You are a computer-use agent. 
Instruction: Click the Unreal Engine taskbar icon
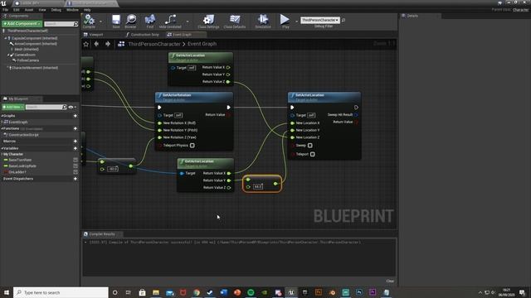(291, 292)
